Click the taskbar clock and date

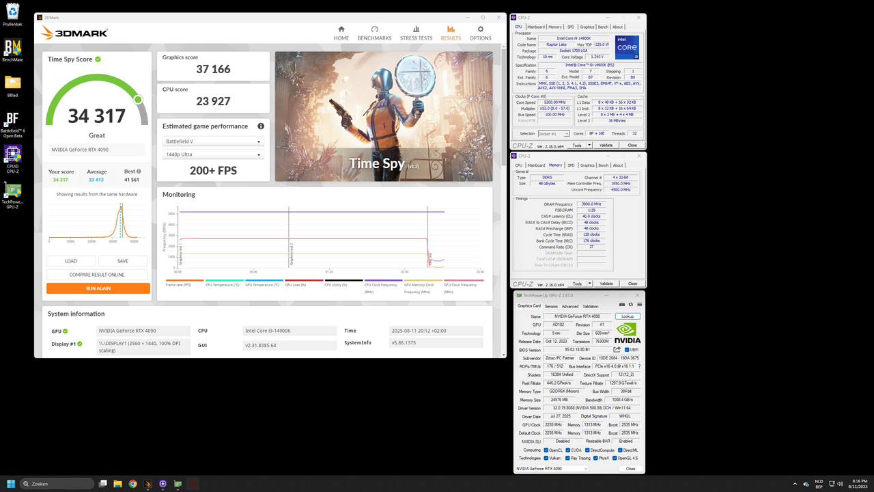[859, 484]
